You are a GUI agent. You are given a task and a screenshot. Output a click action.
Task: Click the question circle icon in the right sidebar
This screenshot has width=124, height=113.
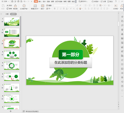(122, 86)
